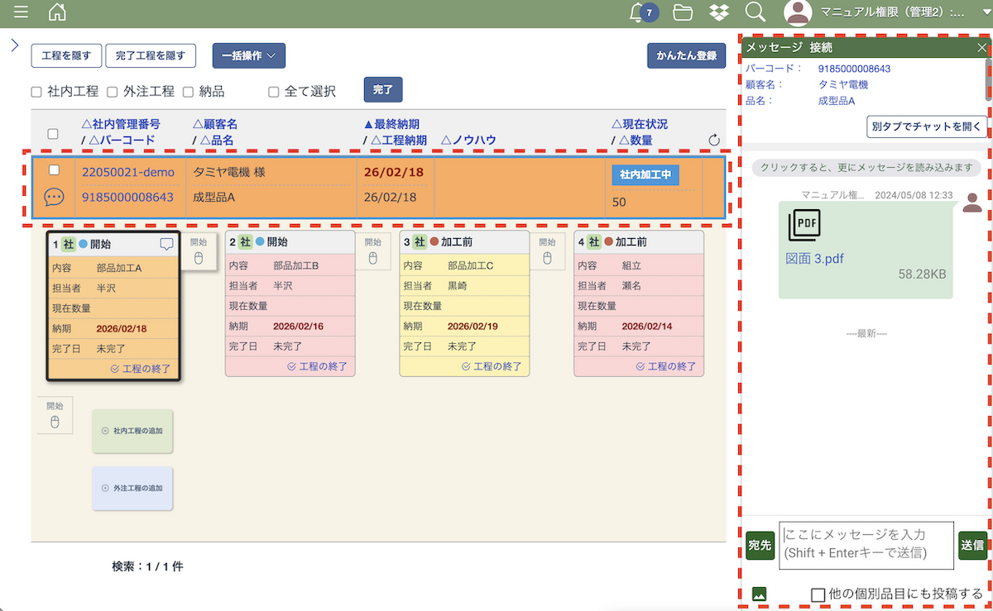Click the Dropbox icon in header
993x611 pixels.
coord(719,12)
